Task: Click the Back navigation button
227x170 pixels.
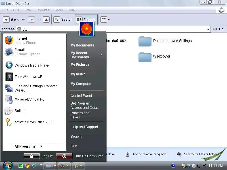Action: [x=11, y=20]
